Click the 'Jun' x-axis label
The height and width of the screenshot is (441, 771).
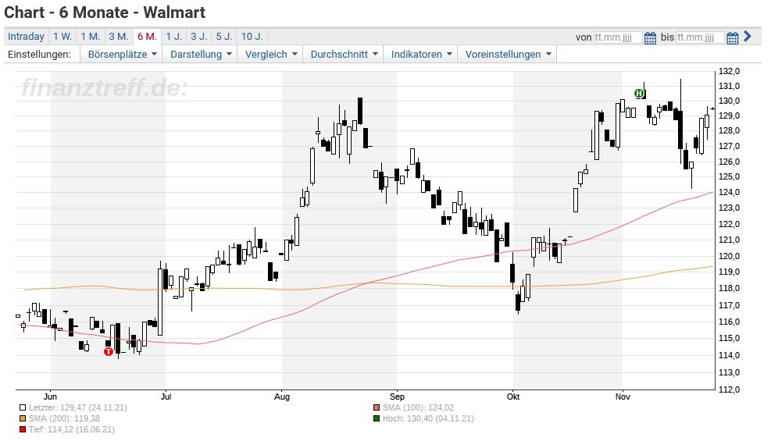point(50,397)
